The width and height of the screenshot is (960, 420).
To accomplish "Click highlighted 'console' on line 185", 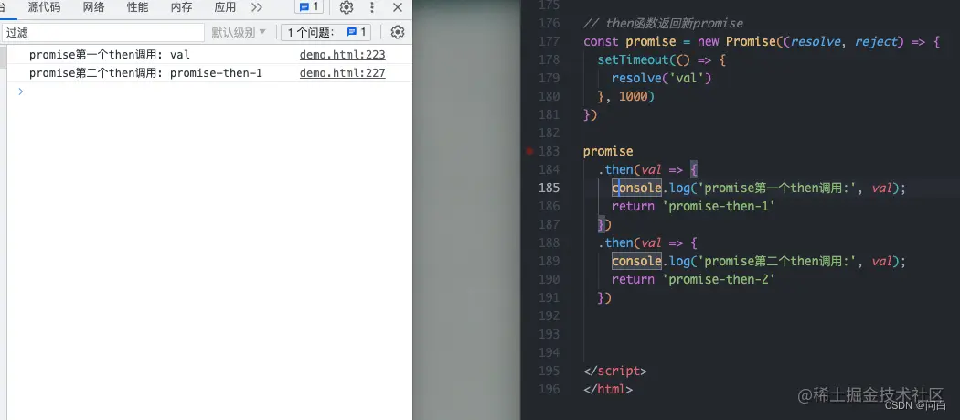I will 636,188.
